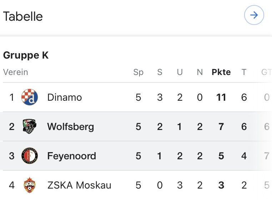Click the Dinamo club crest
Screen dimensions: 272x210
[x=30, y=97]
